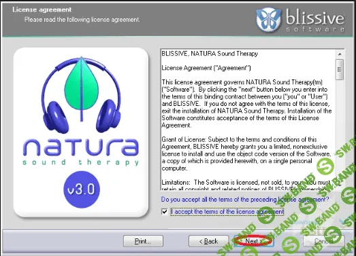Click the 'BLISSIVE, NATURA Sound Therapy' line
Screen dimensions: 356x256
210,54
